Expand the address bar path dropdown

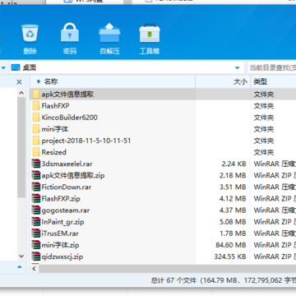238,68
